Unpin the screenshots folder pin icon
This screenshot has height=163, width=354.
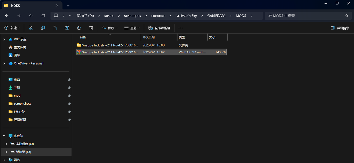[x=69, y=104]
